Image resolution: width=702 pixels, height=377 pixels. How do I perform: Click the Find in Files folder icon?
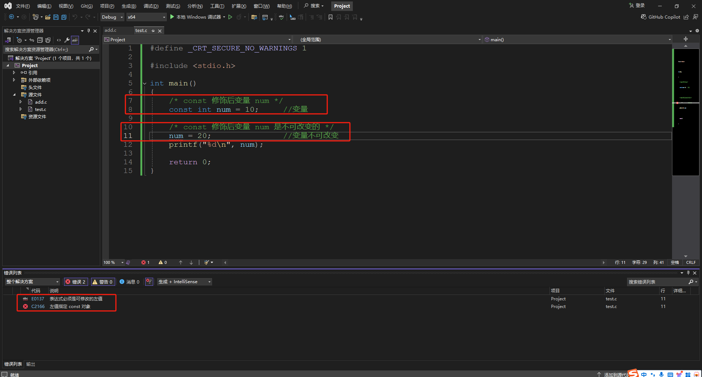(x=254, y=17)
